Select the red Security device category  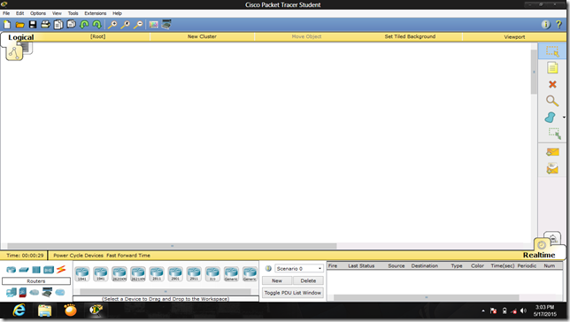[x=22, y=292]
